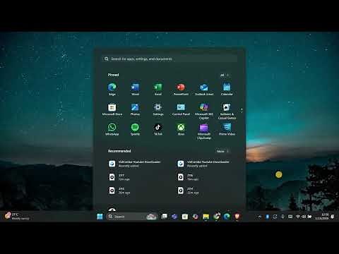The image size is (339, 254).
Task: Click the All apps button
Action: coord(225,75)
